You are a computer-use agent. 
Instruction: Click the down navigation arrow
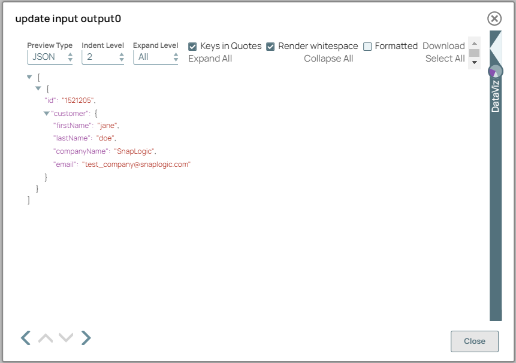click(66, 338)
